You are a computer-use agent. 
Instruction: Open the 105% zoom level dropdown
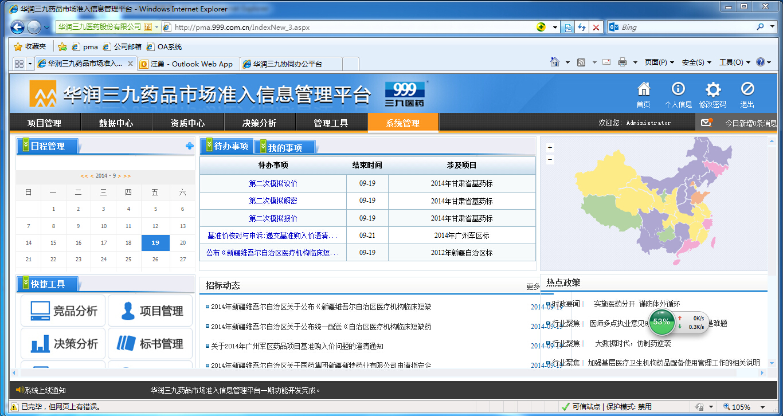click(x=763, y=407)
